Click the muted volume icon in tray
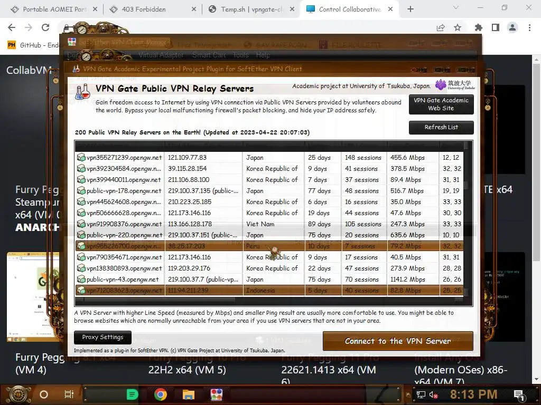 [x=434, y=394]
